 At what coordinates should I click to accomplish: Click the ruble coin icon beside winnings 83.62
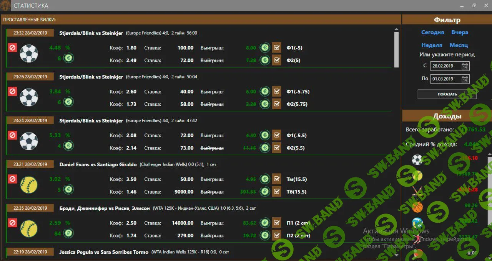264,223
